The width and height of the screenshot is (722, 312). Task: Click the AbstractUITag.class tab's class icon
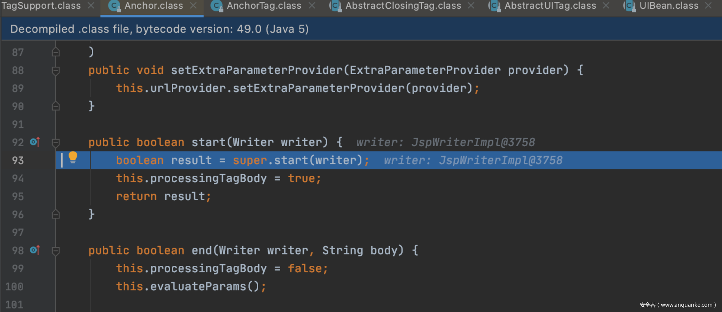pos(494,6)
